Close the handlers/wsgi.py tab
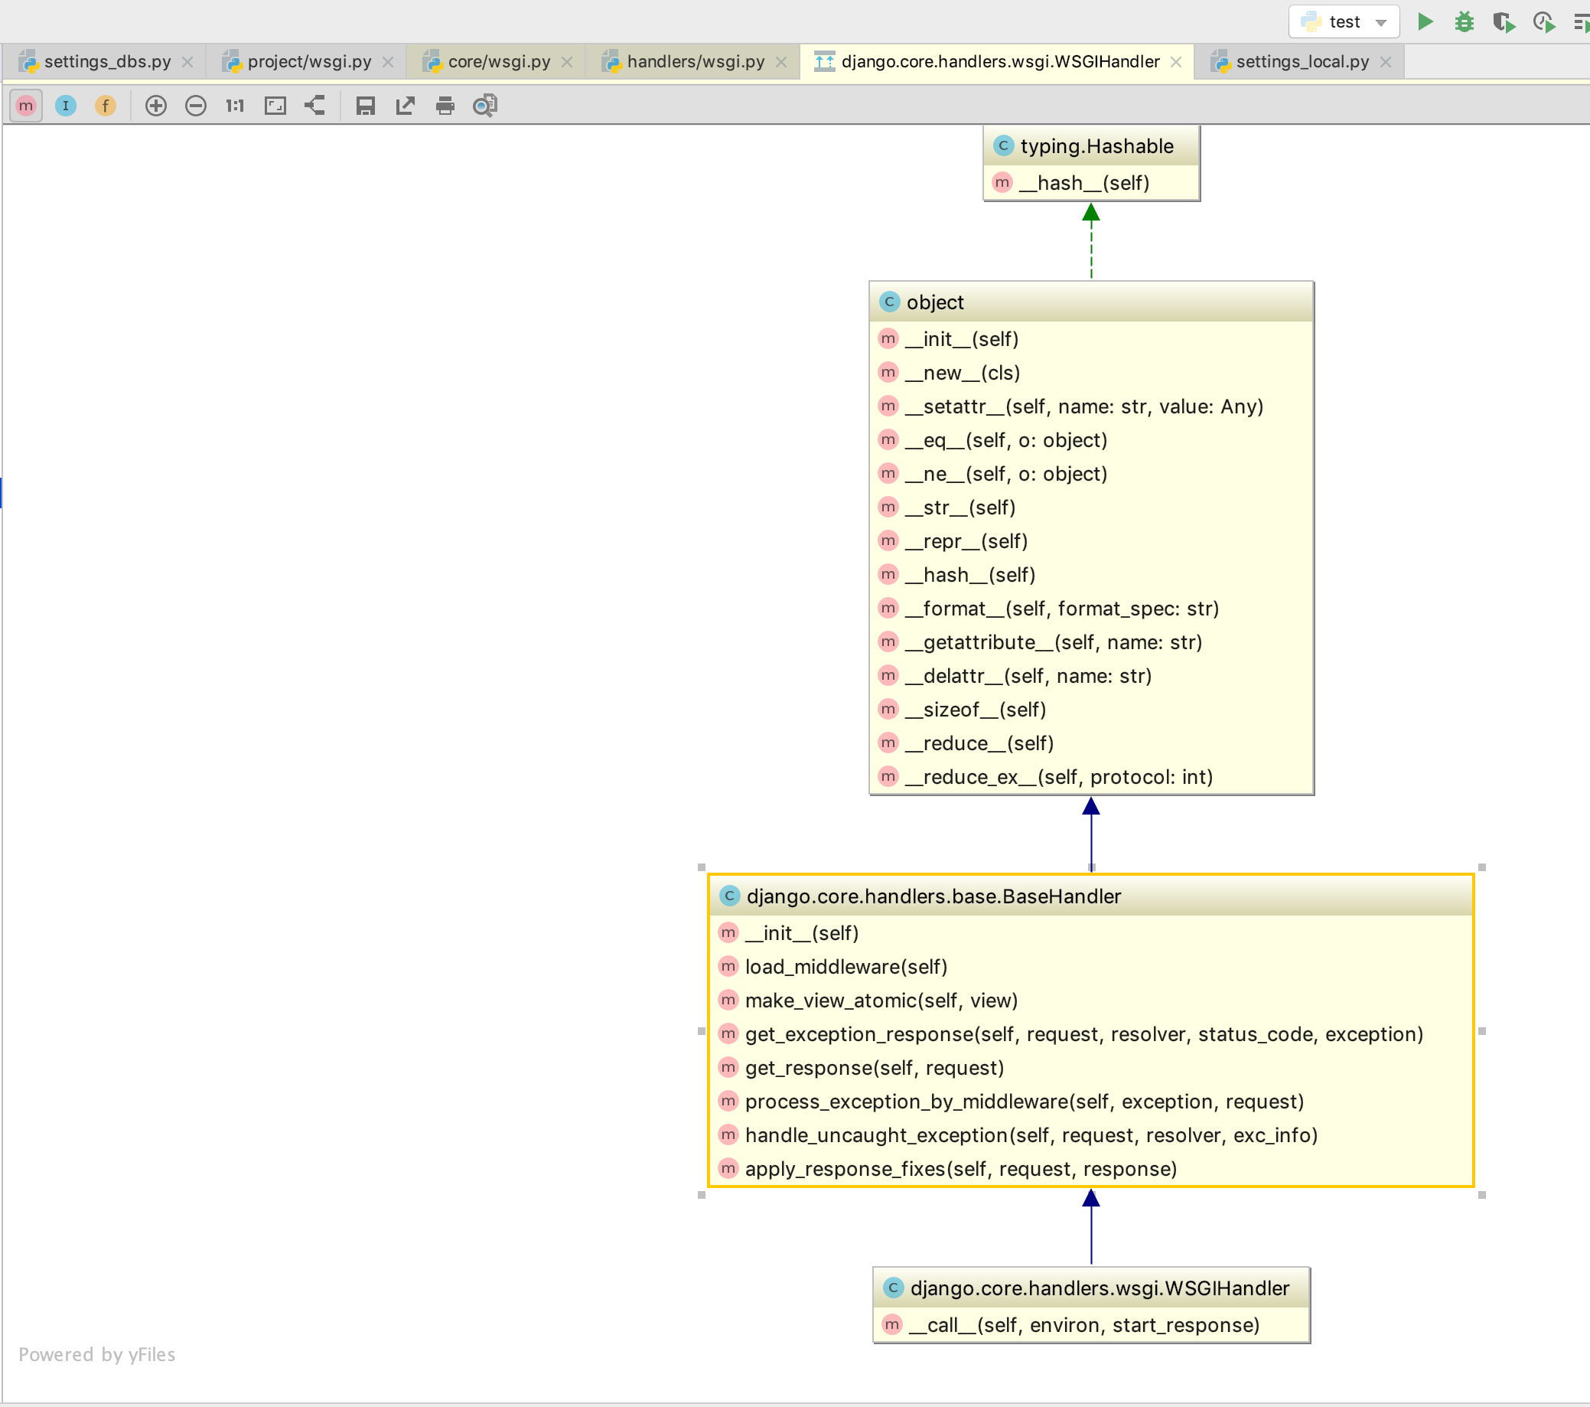 (782, 62)
